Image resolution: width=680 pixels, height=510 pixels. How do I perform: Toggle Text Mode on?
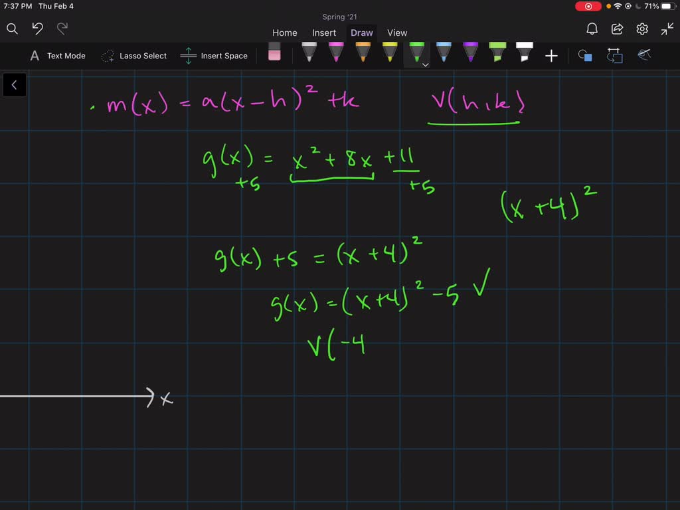coord(57,56)
